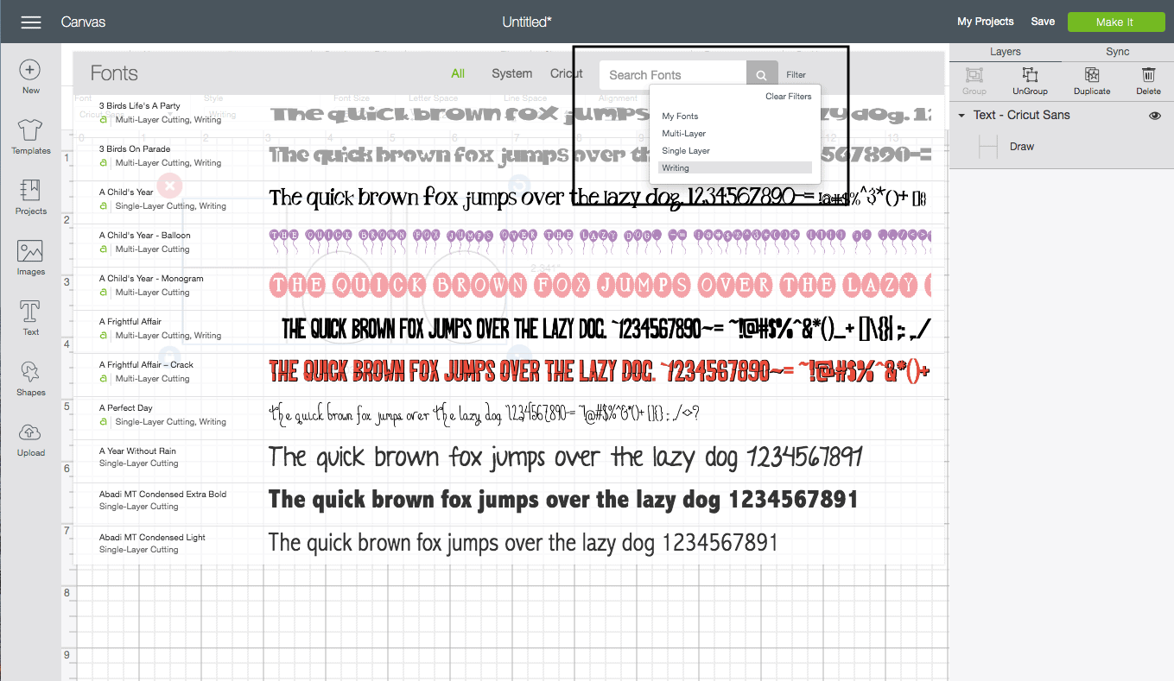Click the Duplicate layer icon
Screen dimensions: 1174x681
[x=1092, y=76]
